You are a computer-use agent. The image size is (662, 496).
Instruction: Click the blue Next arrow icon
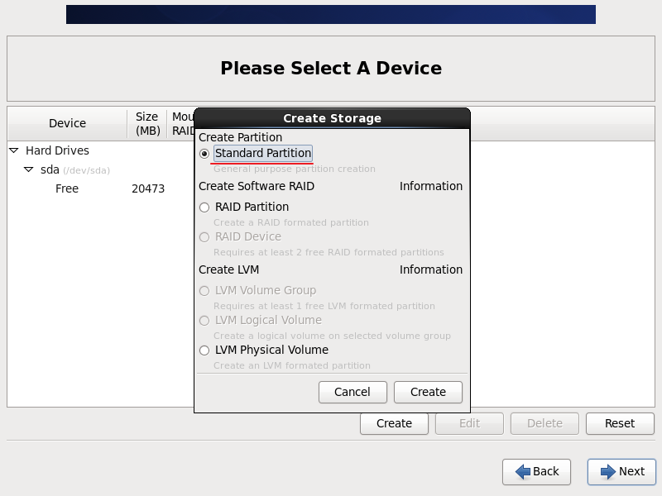point(608,471)
